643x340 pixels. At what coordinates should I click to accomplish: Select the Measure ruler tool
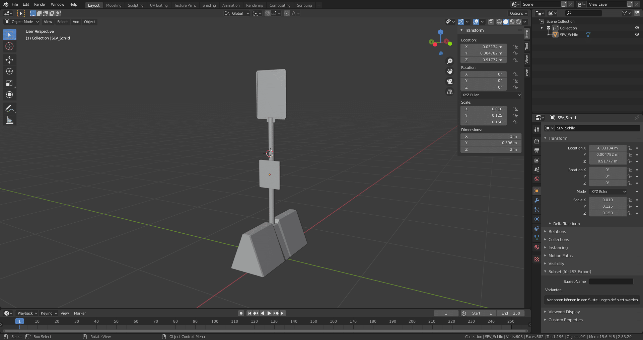pyautogui.click(x=9, y=120)
